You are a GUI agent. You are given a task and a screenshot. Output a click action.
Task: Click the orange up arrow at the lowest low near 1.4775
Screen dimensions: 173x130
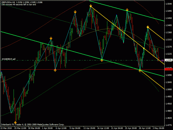(15, 123)
